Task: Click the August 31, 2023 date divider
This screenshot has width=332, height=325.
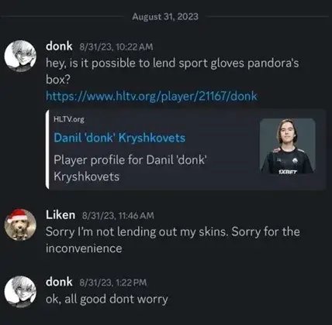Action: pos(165,17)
